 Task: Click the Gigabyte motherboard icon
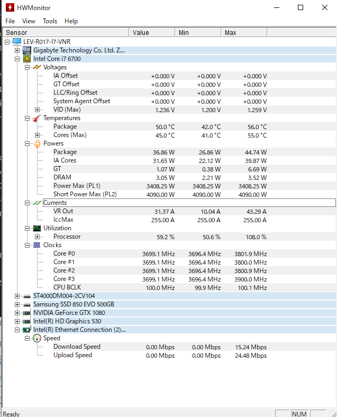click(x=27, y=50)
